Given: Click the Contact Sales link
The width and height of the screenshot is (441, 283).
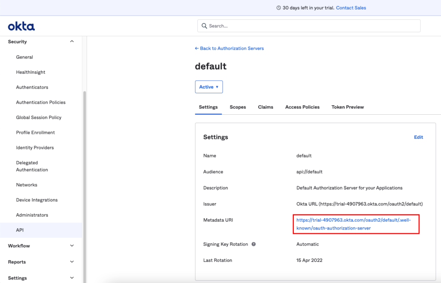Looking at the screenshot, I should coord(351,8).
